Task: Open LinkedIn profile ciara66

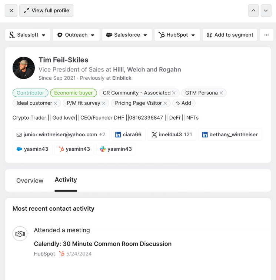Action: (x=128, y=135)
